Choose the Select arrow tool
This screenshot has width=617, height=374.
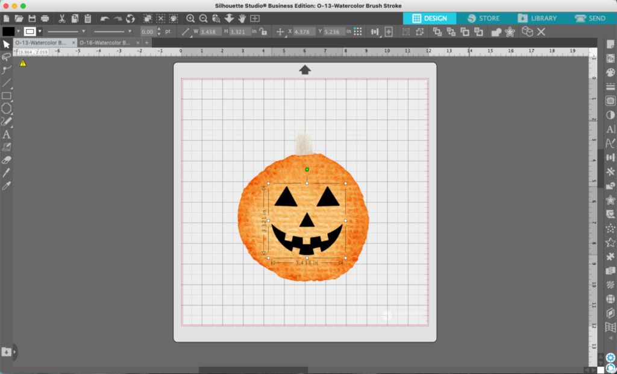coord(6,44)
